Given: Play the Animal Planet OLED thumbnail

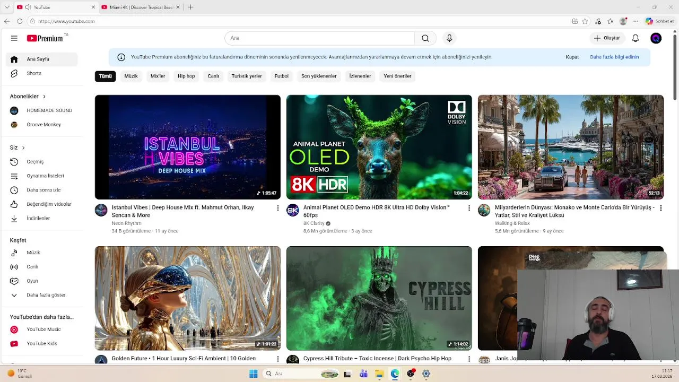Looking at the screenshot, I should click(x=379, y=147).
